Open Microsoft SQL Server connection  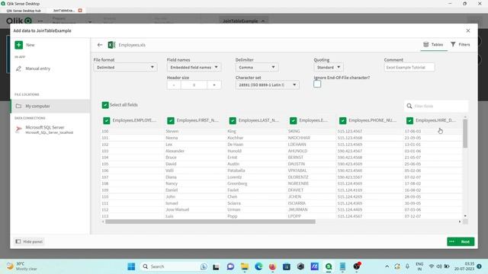click(x=44, y=129)
